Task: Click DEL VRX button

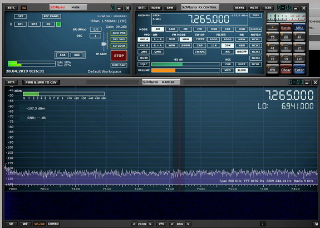Action: coord(119,39)
